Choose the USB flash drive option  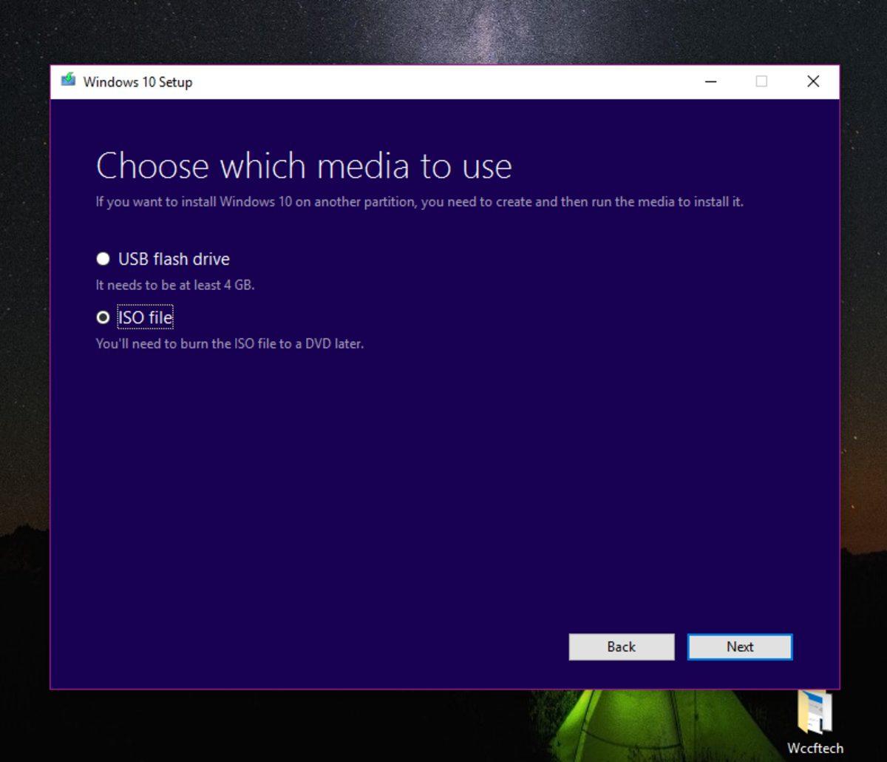point(103,259)
